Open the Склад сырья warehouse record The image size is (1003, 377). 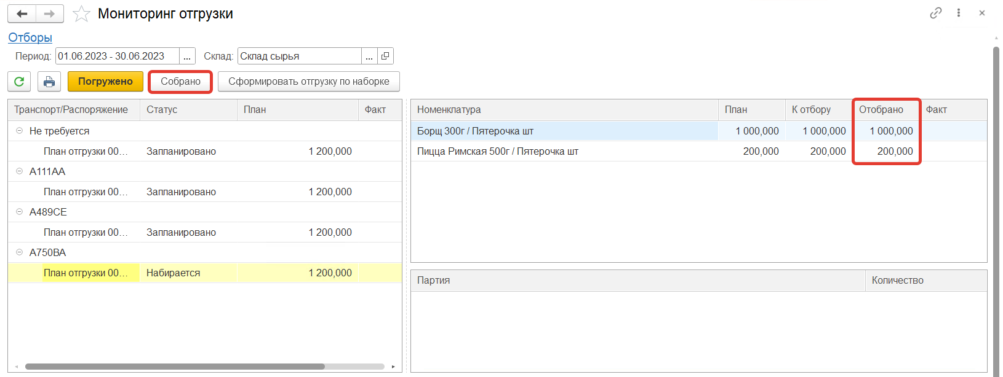385,56
